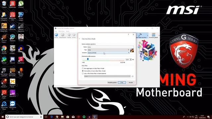
Task: Open the Discord desktop icon
Action: coord(13,60)
